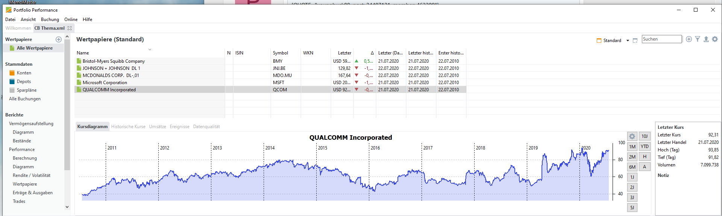Switch to the Historische Kurse tab
Screen dimensions: 722x216
[128, 127]
